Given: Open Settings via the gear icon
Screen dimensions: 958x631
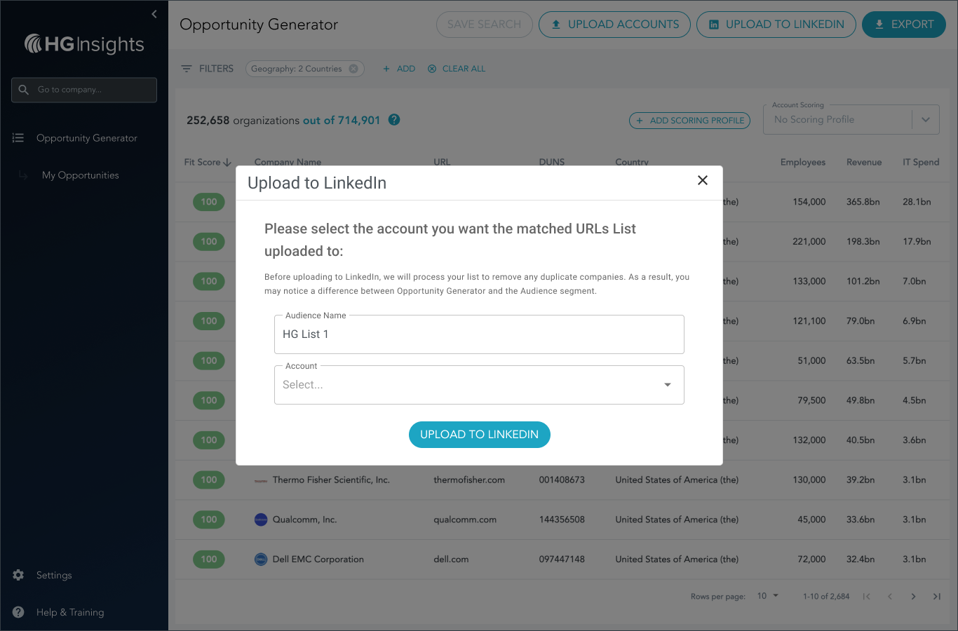Looking at the screenshot, I should pos(18,575).
